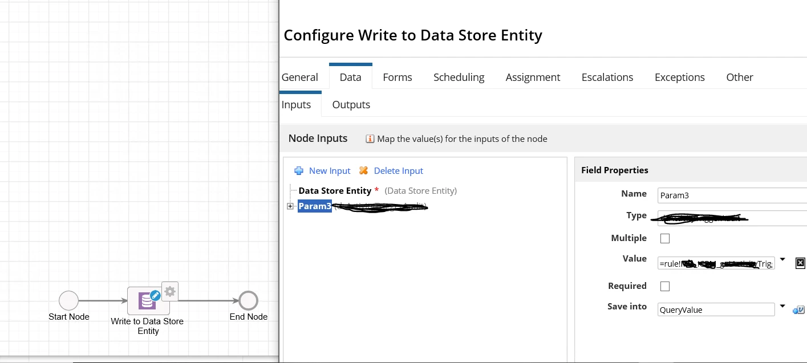Toggle the Required checkbox

(x=665, y=286)
